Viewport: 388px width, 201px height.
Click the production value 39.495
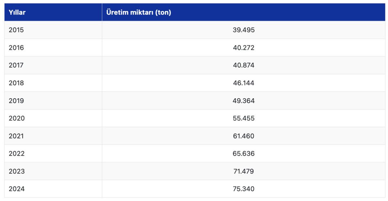[243, 30]
